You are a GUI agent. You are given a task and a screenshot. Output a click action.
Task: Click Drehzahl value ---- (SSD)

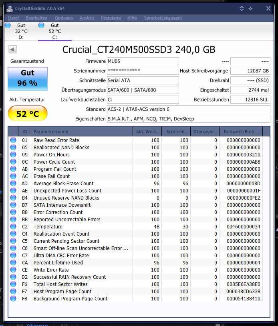(250, 80)
